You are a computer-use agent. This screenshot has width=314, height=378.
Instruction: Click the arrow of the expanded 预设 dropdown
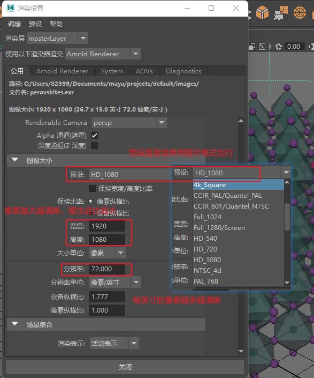pyautogui.click(x=286, y=173)
